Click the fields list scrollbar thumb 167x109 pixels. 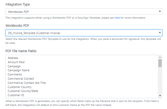160,63
